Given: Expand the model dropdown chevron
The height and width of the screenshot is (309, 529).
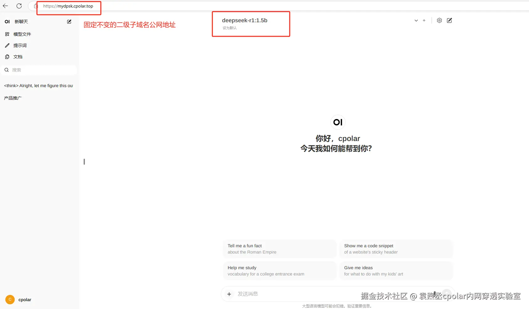Looking at the screenshot, I should [416, 20].
